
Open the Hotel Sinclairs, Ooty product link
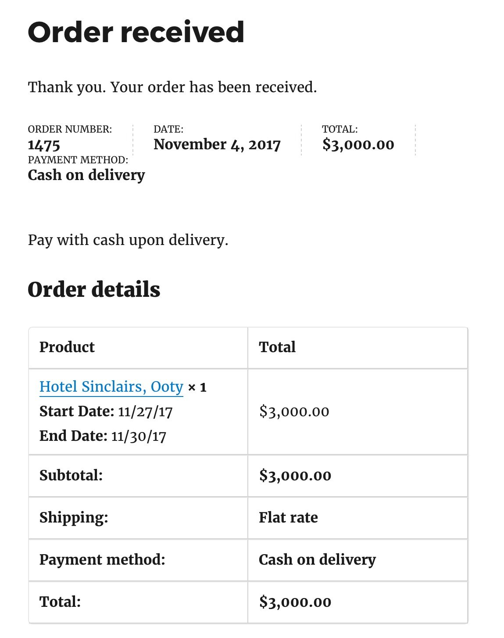(111, 387)
